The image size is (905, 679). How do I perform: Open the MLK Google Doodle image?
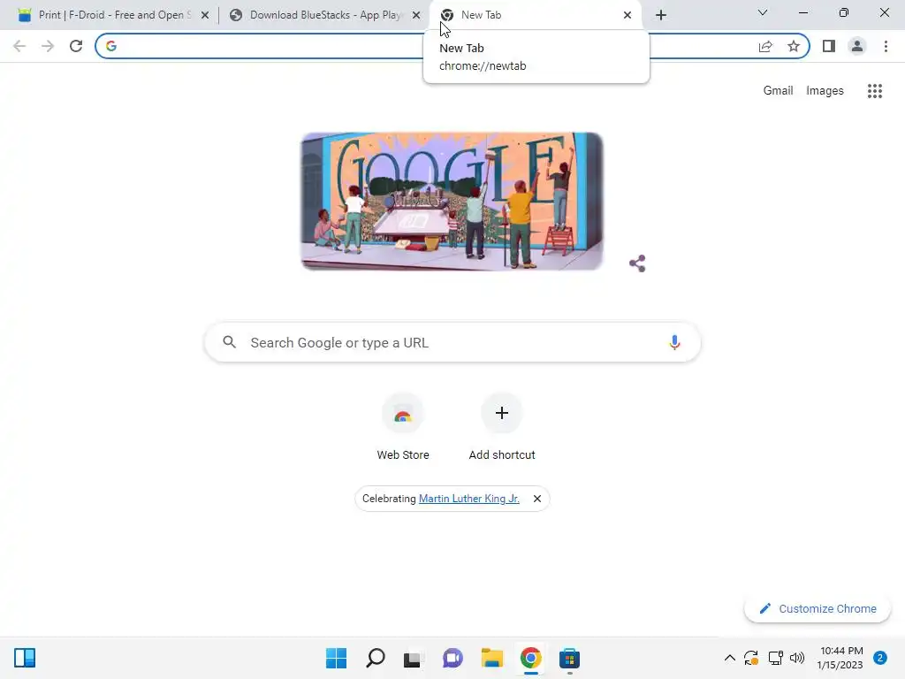(452, 201)
